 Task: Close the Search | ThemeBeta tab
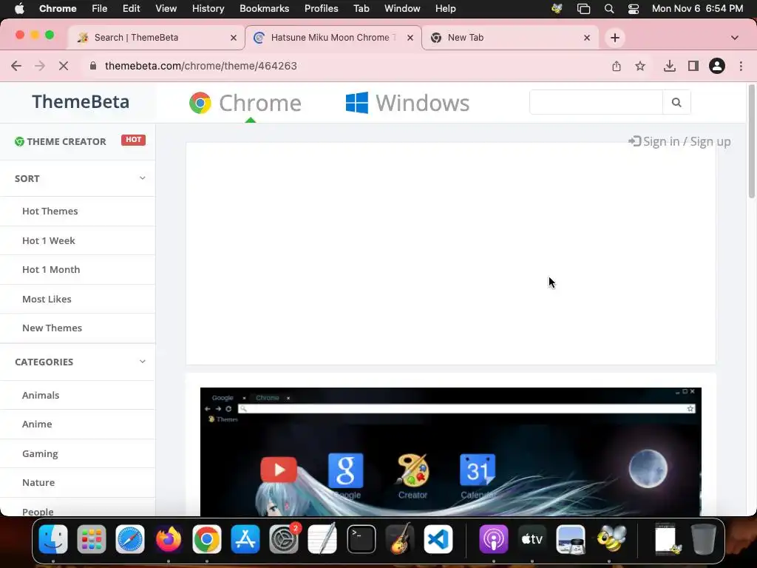[x=234, y=38]
